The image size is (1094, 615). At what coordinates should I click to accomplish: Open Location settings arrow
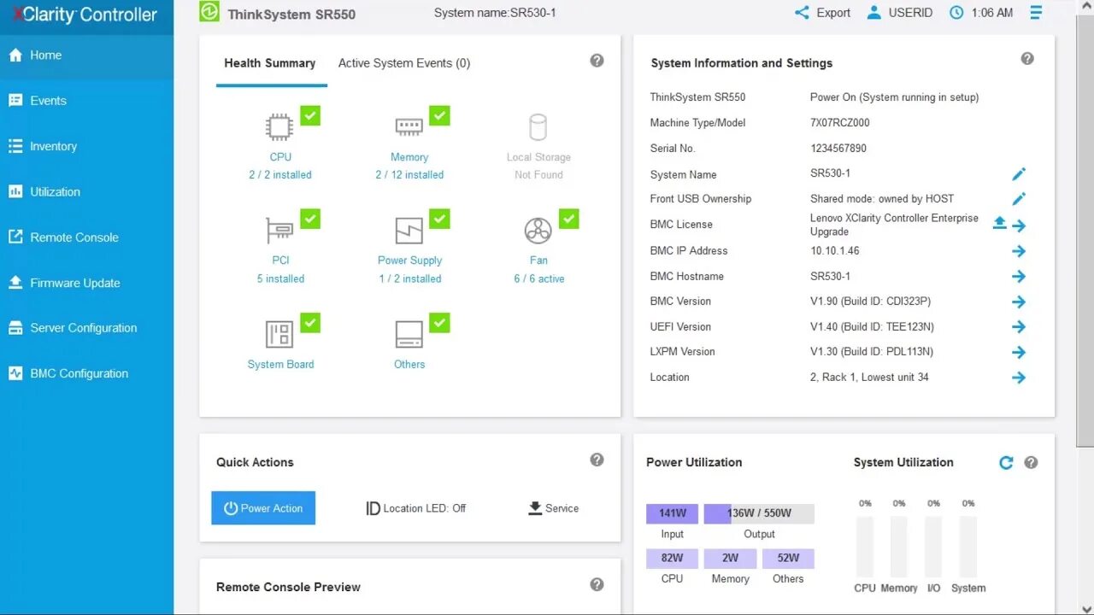(1019, 378)
